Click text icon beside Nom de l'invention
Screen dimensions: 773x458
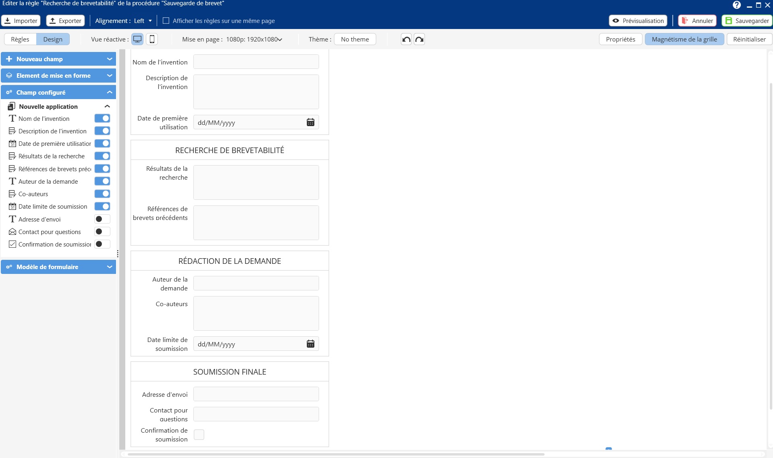pyautogui.click(x=12, y=118)
